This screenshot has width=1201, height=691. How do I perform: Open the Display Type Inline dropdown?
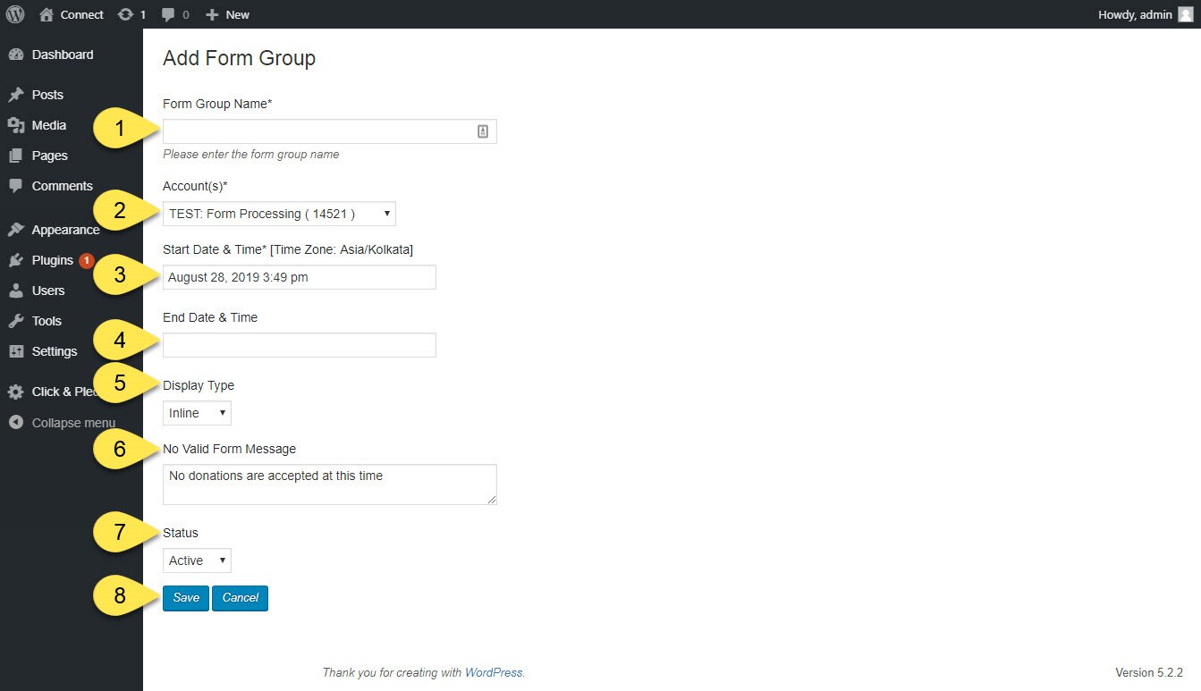click(197, 413)
